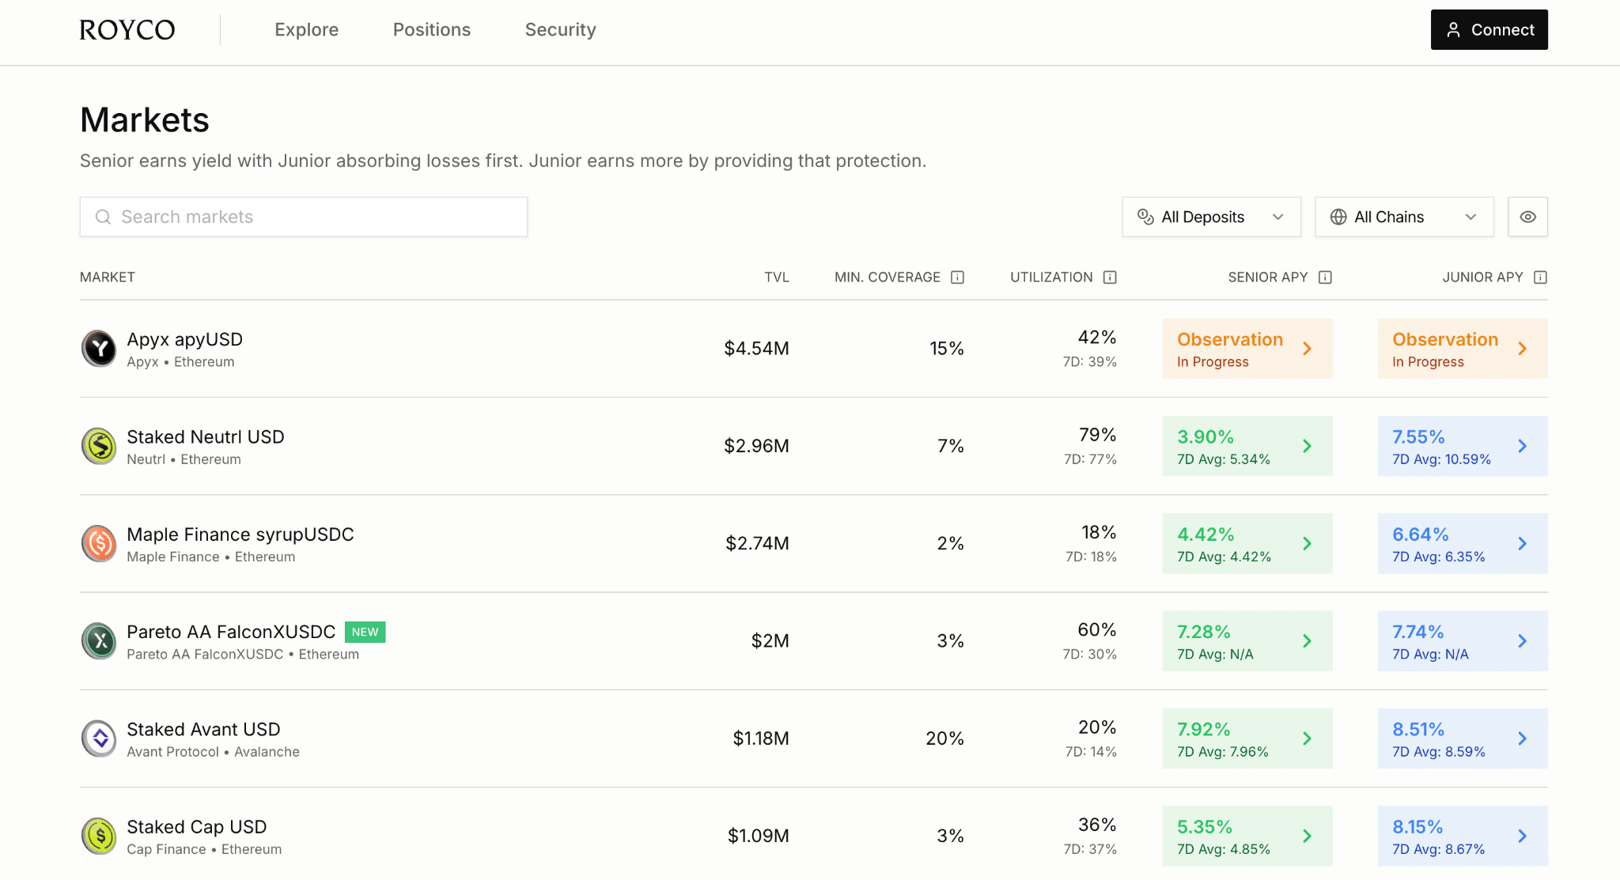This screenshot has width=1620, height=880.
Task: Click the Utilization info icon
Action: pos(1110,278)
